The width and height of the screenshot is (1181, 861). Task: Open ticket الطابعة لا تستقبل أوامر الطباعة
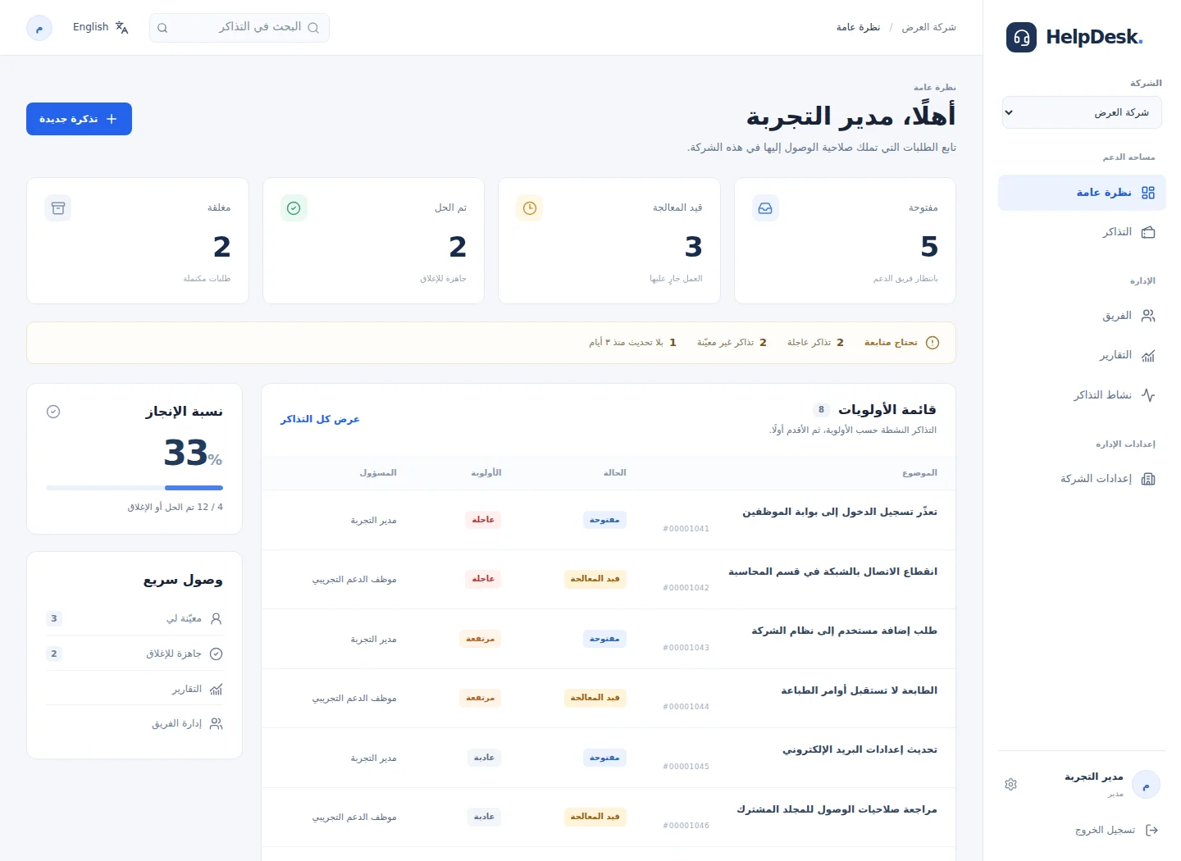(x=859, y=690)
